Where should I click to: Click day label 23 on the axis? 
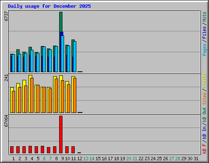(147, 159)
